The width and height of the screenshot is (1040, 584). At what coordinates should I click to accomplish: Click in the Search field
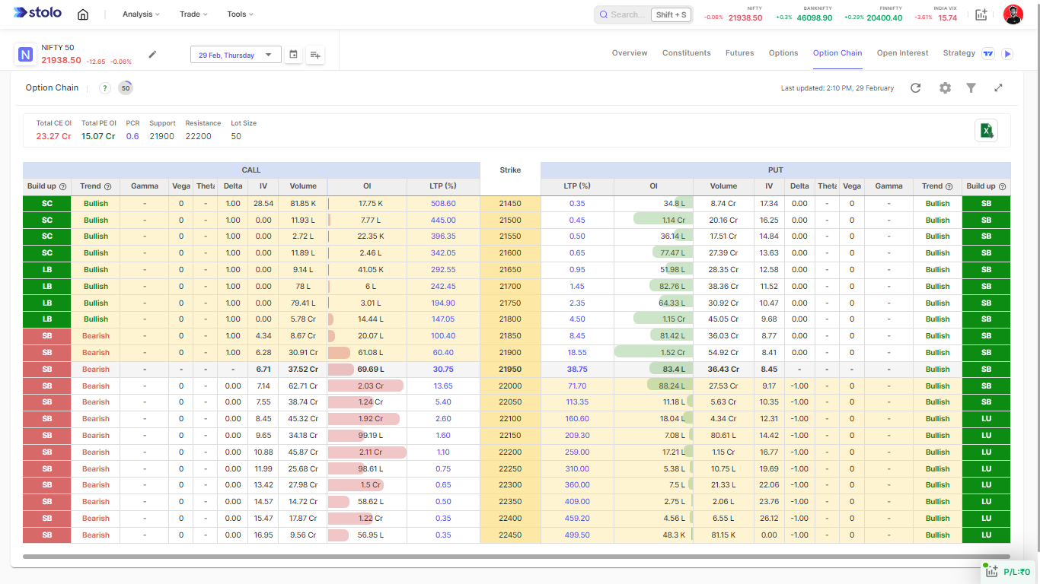(x=627, y=14)
